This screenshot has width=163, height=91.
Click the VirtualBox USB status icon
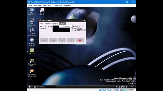pyautogui.click(x=110, y=90)
